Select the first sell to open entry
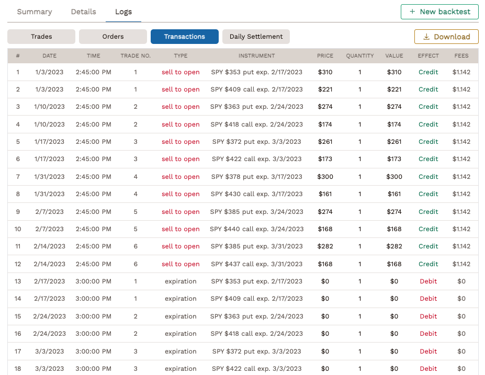Viewport: 485px width, 375px height. tap(181, 72)
